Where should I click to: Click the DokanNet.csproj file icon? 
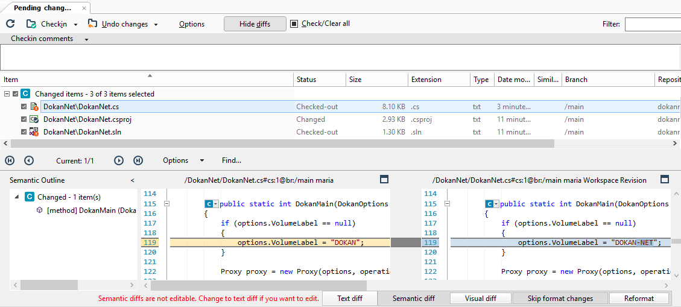(34, 119)
